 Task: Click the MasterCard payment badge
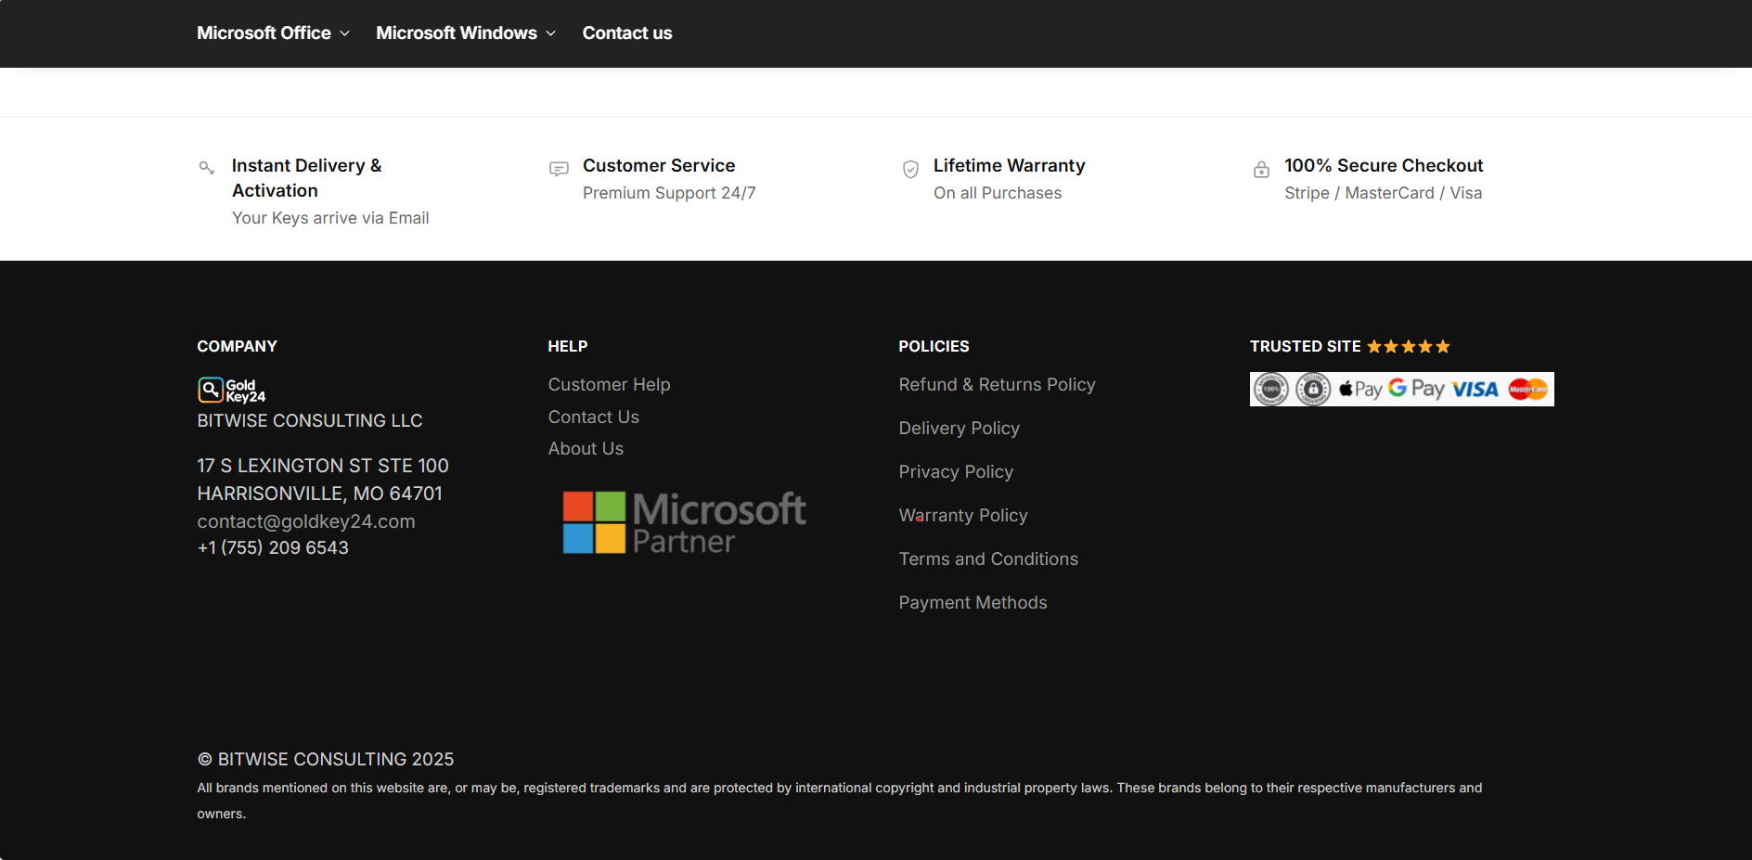click(x=1527, y=389)
